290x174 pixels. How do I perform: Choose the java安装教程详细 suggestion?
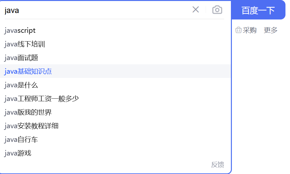32,126
